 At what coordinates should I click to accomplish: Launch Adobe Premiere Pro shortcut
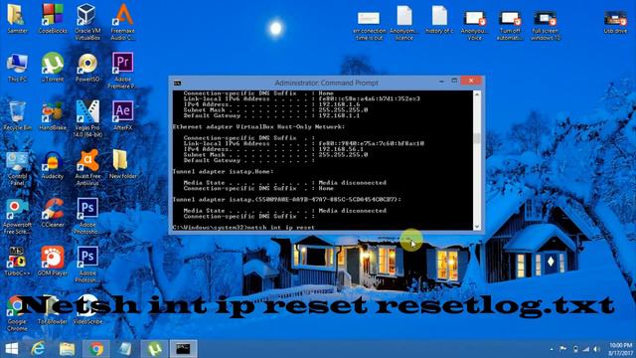point(122,71)
